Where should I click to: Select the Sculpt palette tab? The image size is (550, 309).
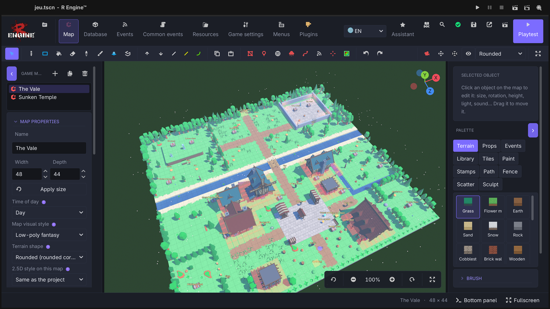tap(490, 185)
